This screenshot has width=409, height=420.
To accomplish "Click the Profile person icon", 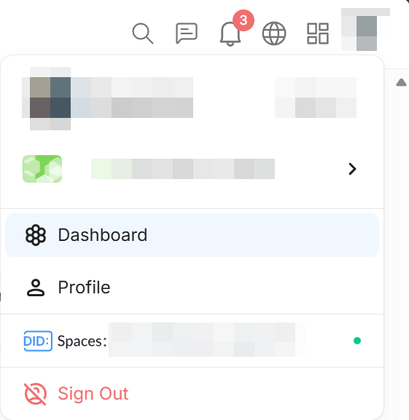I will coord(36,288).
